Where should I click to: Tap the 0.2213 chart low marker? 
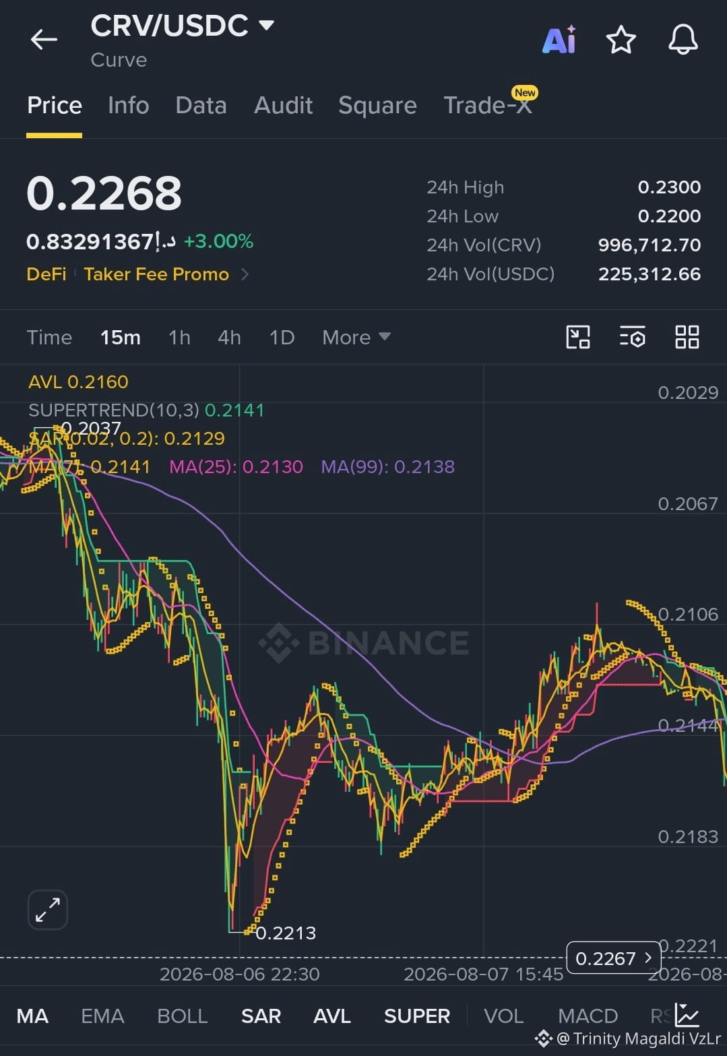(286, 933)
